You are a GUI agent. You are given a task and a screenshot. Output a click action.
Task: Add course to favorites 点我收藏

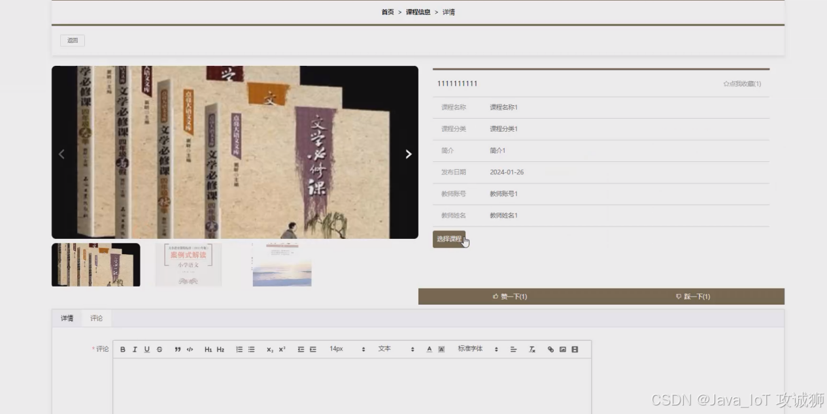pos(742,84)
